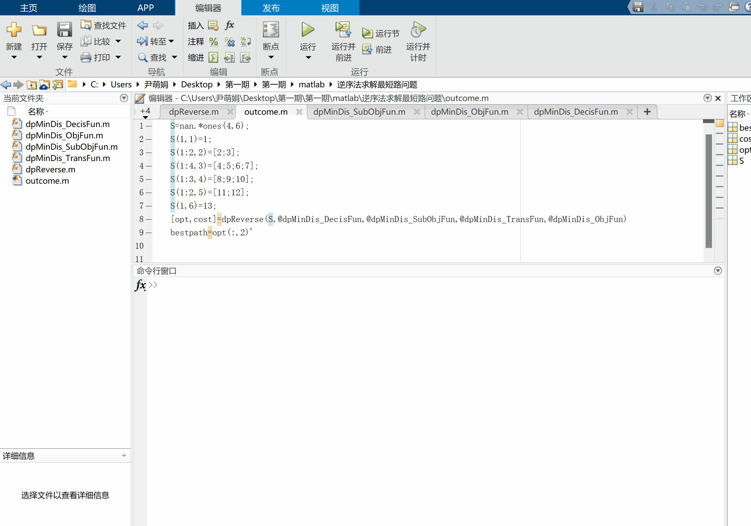
Task: Click the Run and Time icon
Action: [x=418, y=30]
